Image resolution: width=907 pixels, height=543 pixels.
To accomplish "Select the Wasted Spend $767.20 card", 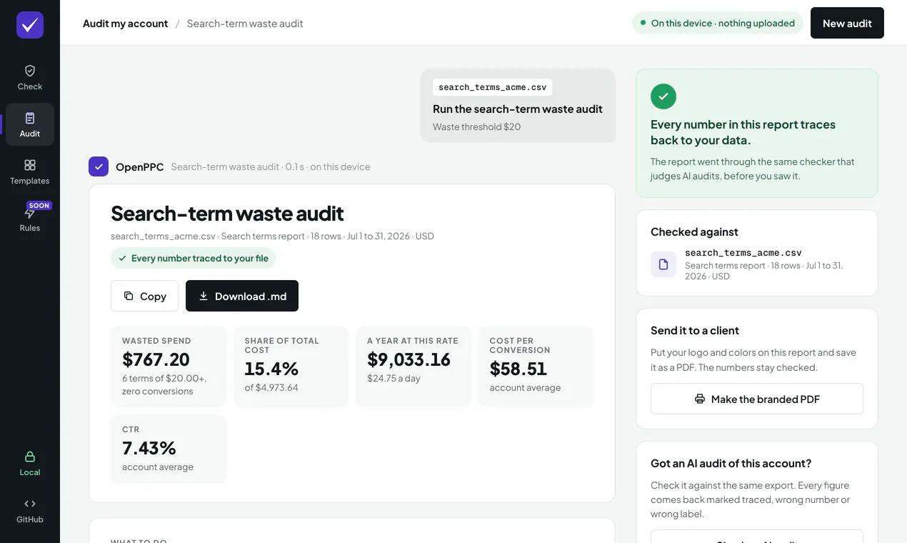I will coord(169,367).
